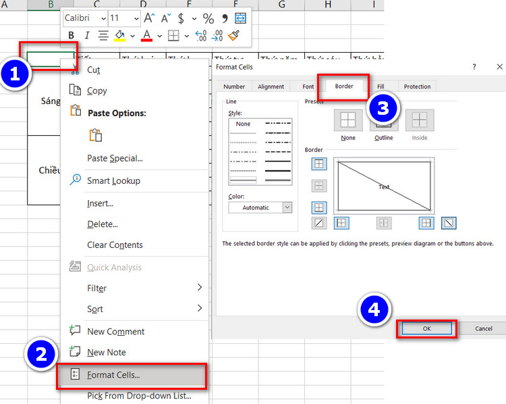Center align text using mini toolbar
The image size is (506, 404).
click(103, 36)
